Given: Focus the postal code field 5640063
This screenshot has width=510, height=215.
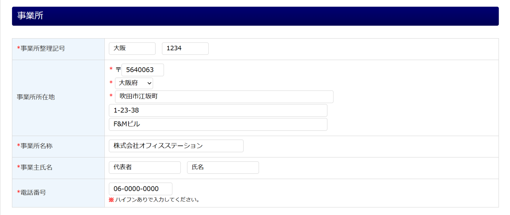Looking at the screenshot, I should (x=143, y=70).
